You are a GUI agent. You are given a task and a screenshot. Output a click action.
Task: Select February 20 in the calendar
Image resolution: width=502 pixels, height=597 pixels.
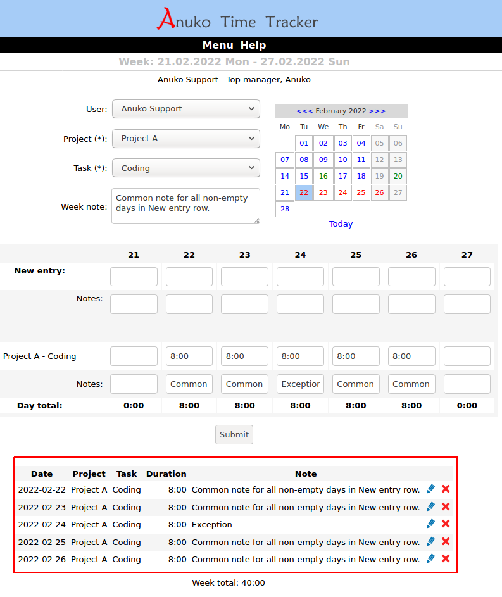398,176
